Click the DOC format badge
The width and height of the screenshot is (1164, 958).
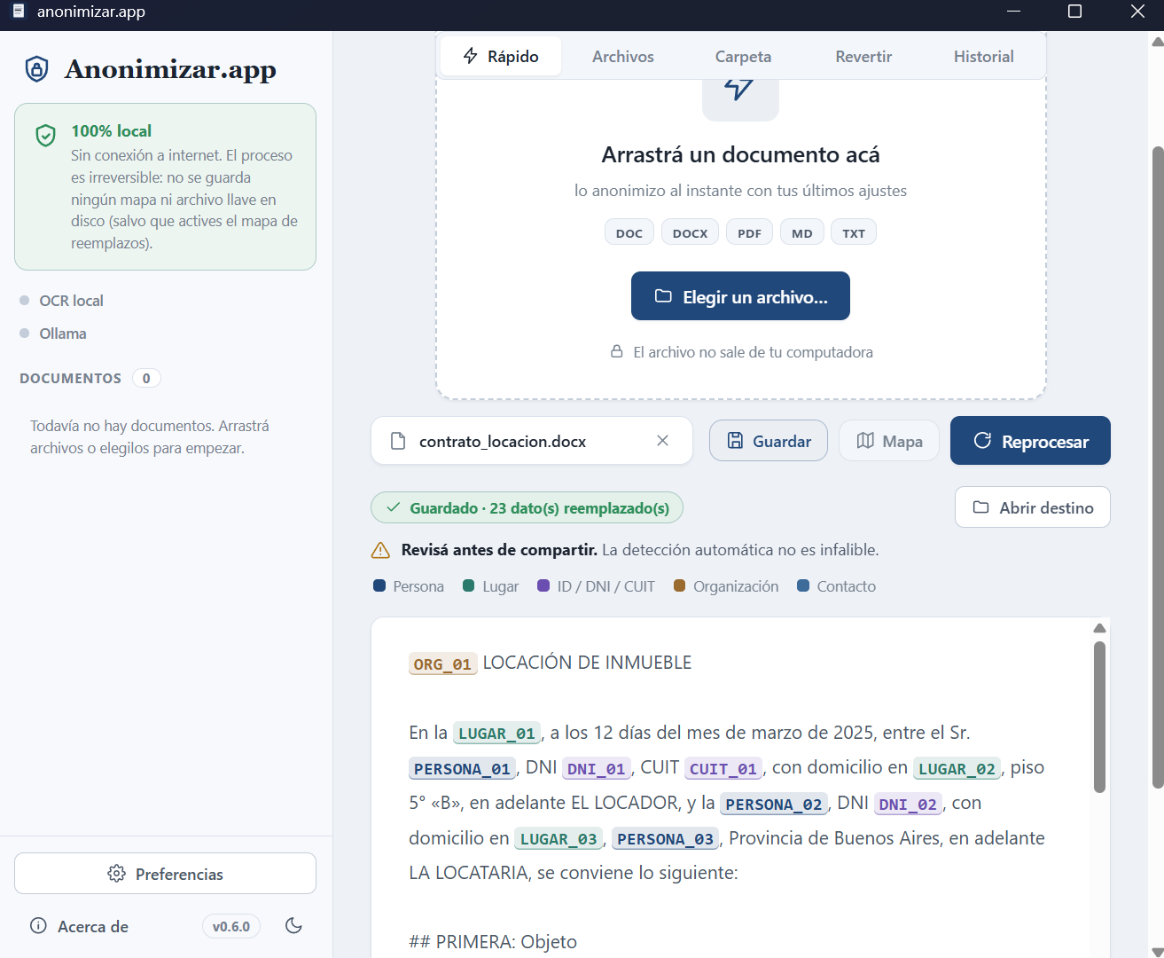click(629, 232)
